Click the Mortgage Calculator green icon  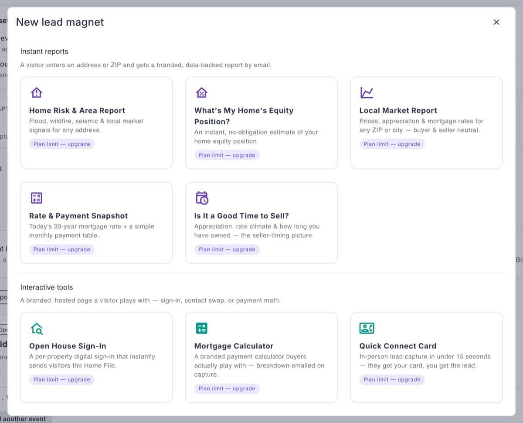click(x=201, y=328)
